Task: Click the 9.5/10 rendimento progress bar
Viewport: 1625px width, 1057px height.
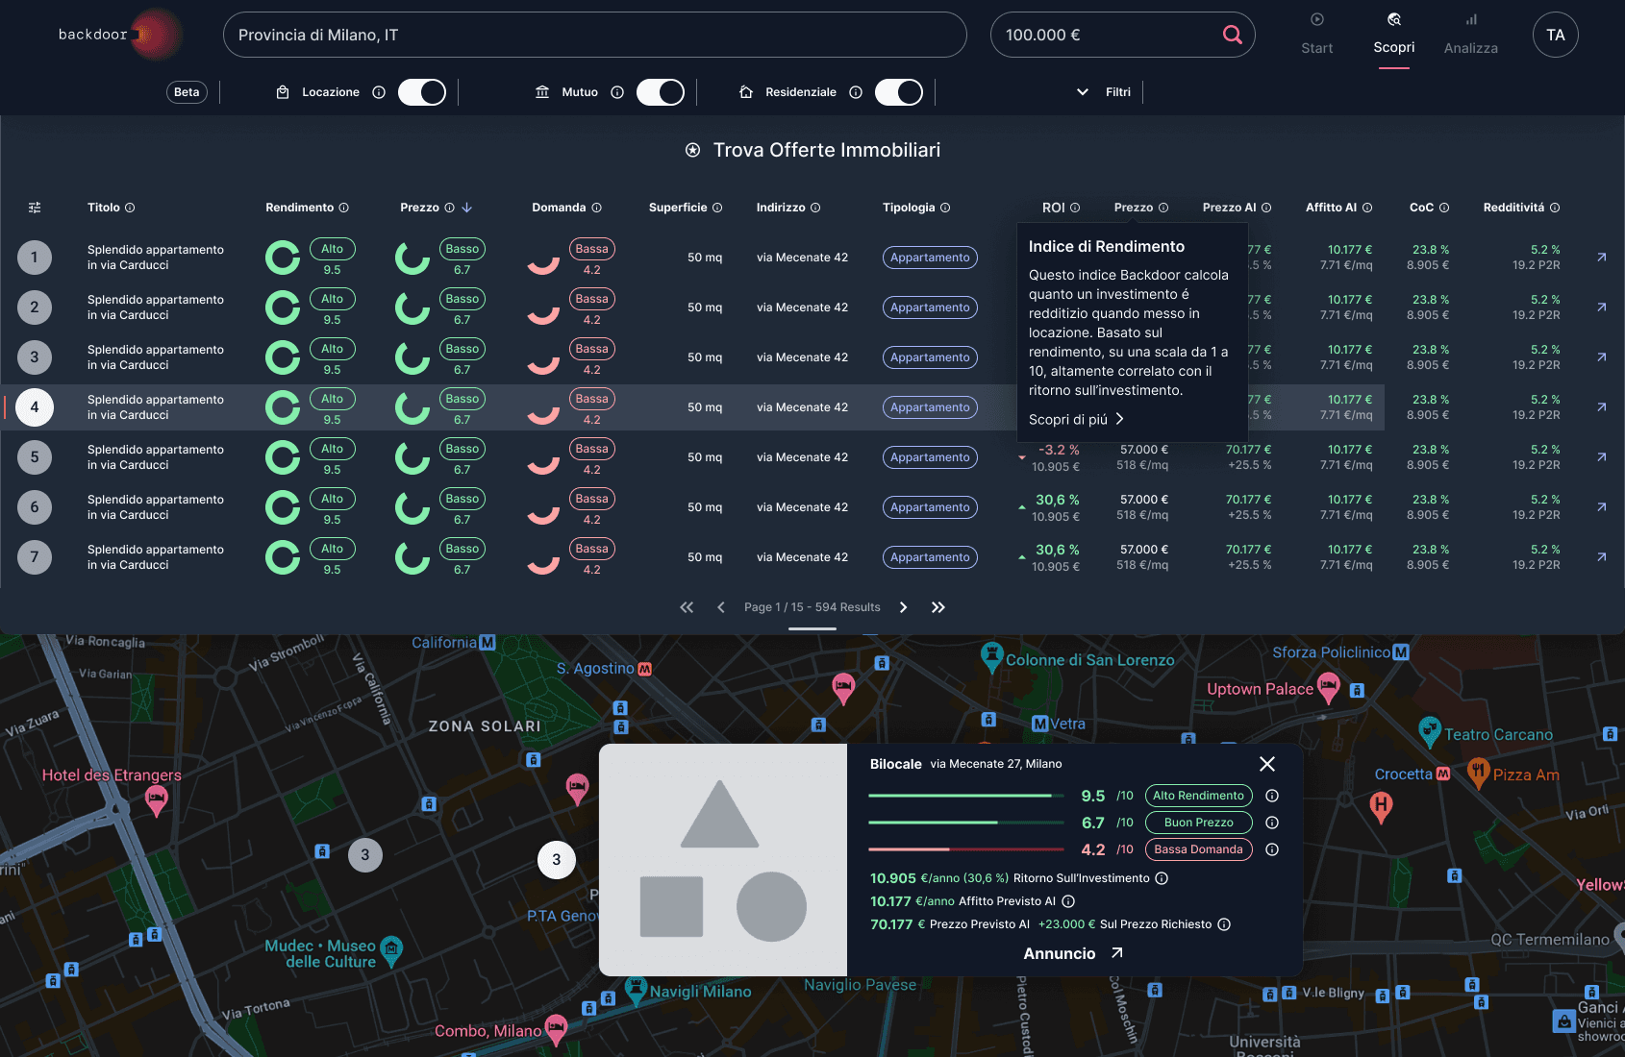Action: coord(966,796)
